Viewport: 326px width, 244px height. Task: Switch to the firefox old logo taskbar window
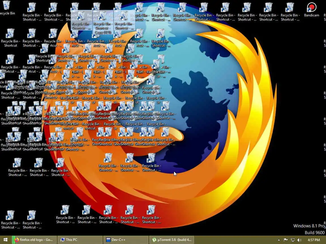click(34, 240)
